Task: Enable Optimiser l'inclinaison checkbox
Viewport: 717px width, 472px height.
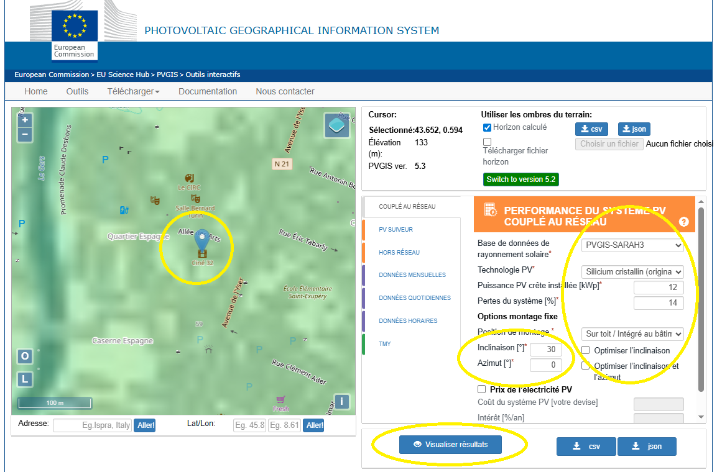Action: (585, 350)
